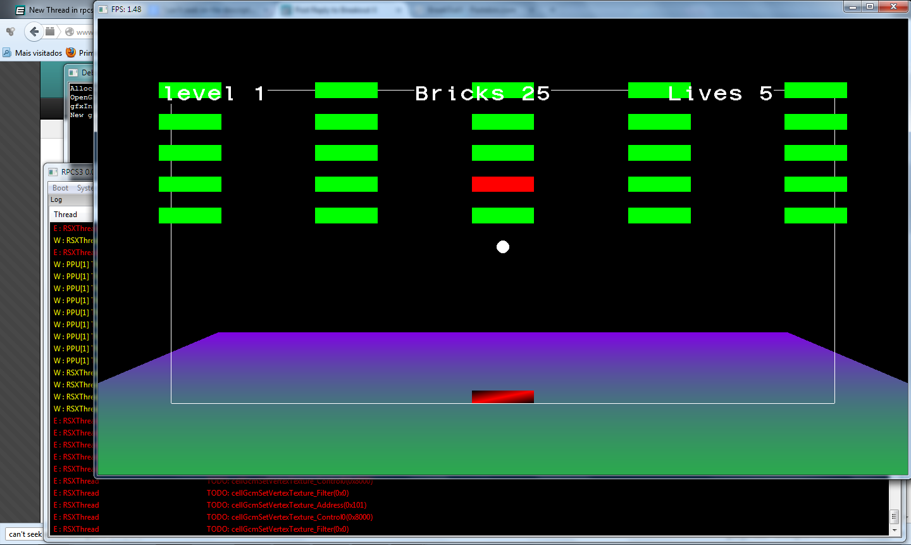Click the Thread column header in the log
The image size is (911, 545).
[65, 215]
